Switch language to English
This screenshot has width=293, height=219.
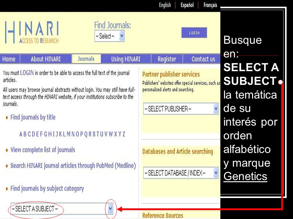click(165, 5)
